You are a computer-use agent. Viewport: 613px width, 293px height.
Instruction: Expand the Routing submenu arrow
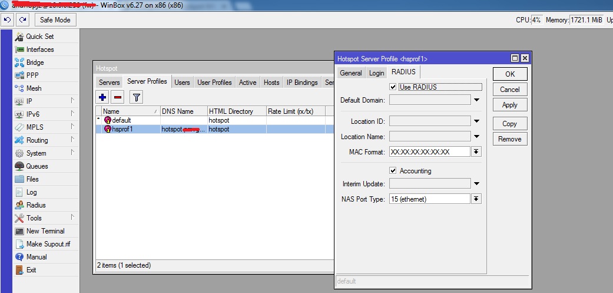pos(72,139)
